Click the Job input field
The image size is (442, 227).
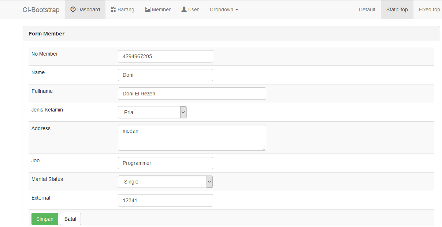(x=165, y=163)
